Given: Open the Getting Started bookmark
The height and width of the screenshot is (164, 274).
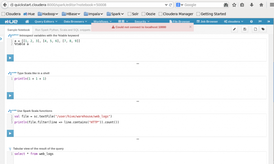Looking at the screenshot, I should 211,14.
